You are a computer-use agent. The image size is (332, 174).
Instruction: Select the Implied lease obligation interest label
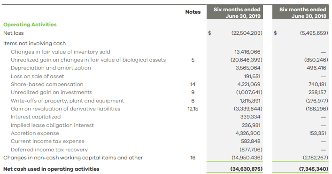(x=52, y=125)
